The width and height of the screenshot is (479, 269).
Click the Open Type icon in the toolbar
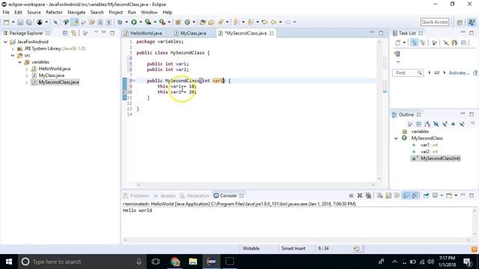pos(203,22)
